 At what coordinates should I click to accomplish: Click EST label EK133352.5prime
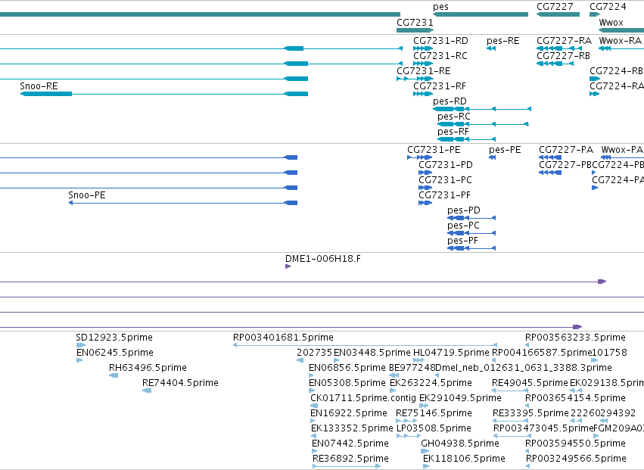point(352,429)
